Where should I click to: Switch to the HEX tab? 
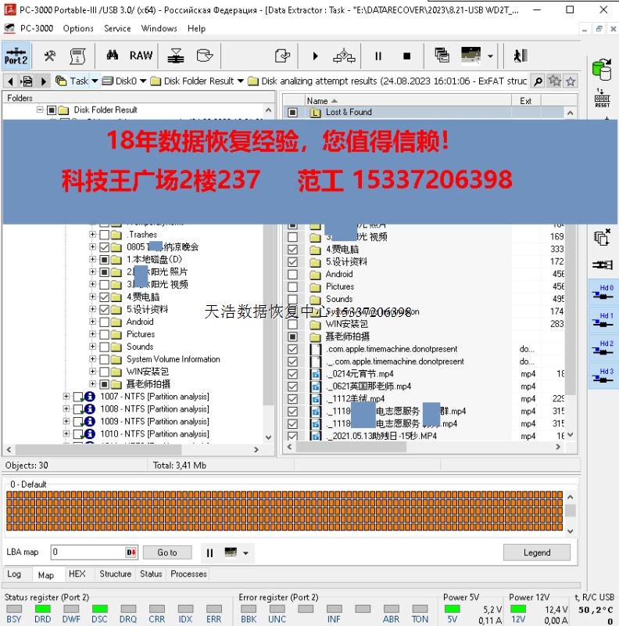tap(77, 574)
